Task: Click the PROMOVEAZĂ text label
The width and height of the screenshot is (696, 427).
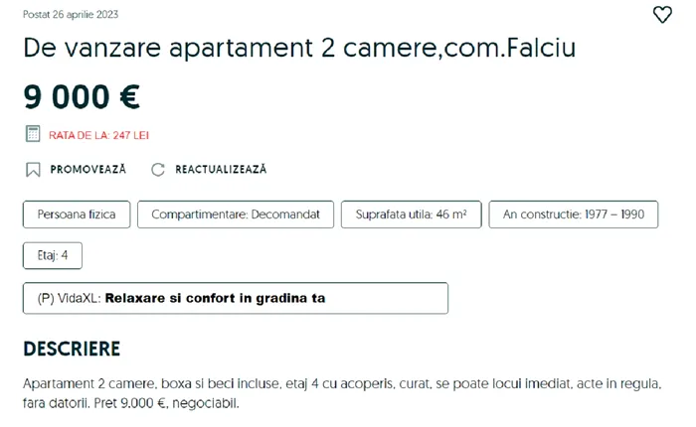Action: click(88, 170)
